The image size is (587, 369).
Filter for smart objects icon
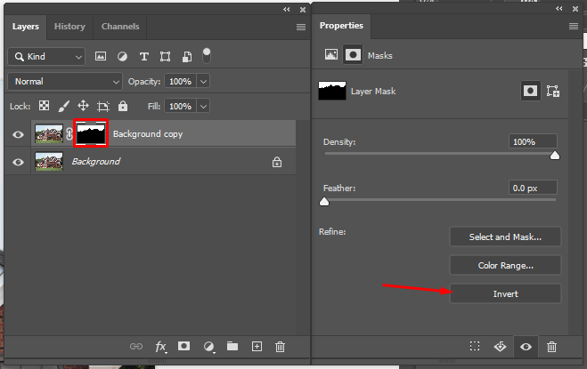coord(187,56)
